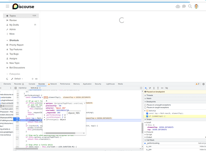Screen dimensions: 206x151
Task: Click the warnings count badge
Action: click(198, 84)
